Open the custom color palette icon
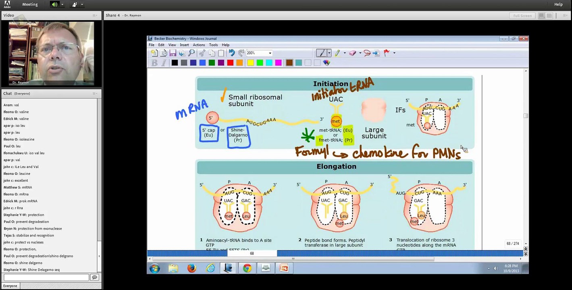Viewport: 572px width, 290px height. pyautogui.click(x=327, y=62)
